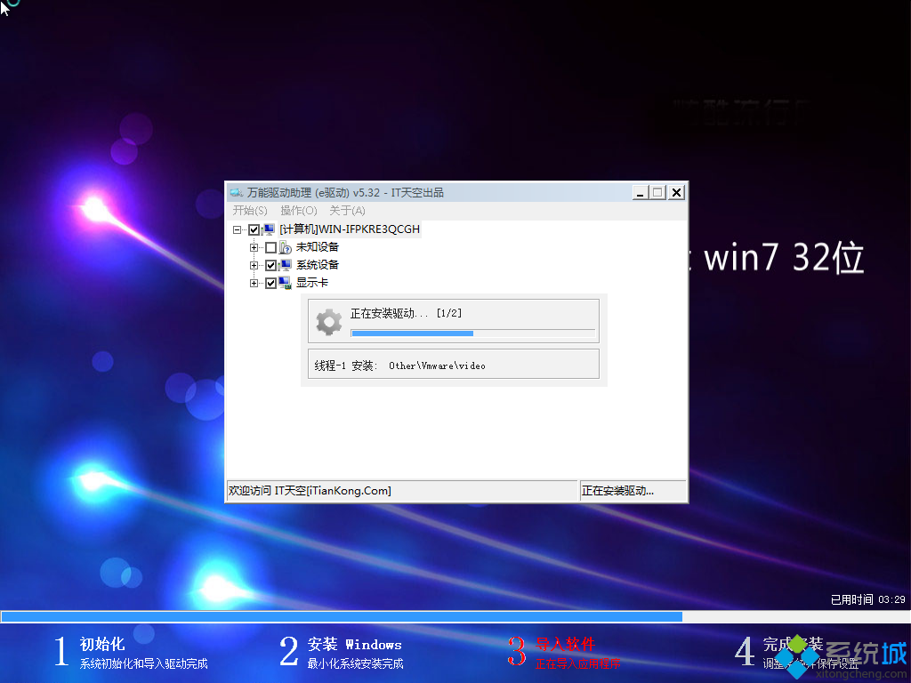Open the 开始(S) menu
Viewport: 911px width, 683px height.
point(249,211)
